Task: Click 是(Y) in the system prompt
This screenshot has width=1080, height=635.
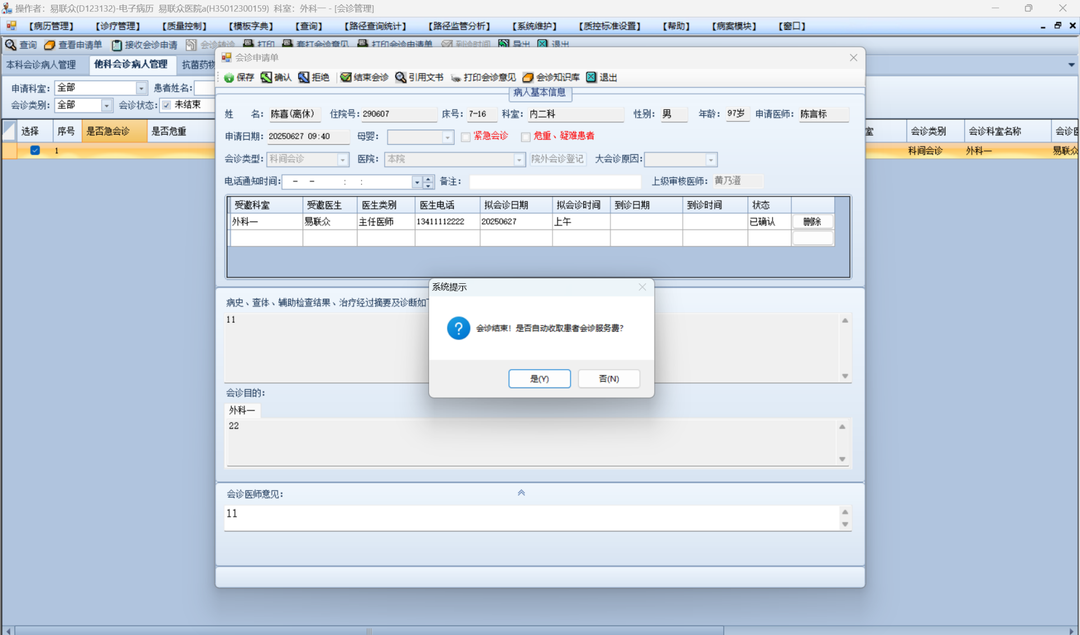Action: (x=539, y=379)
